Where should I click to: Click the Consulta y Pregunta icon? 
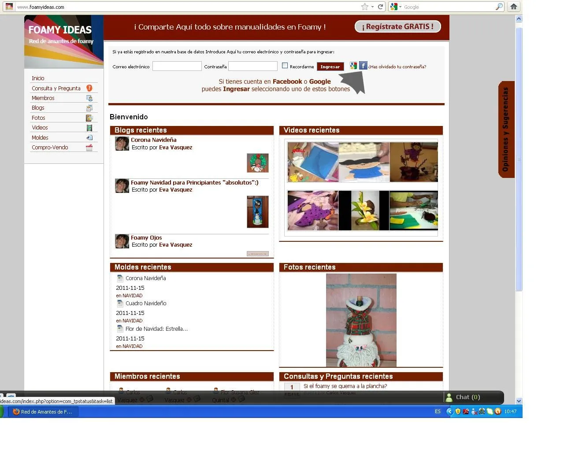click(89, 88)
